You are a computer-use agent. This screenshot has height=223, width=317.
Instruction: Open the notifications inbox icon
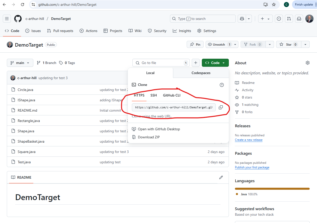[x=299, y=19]
